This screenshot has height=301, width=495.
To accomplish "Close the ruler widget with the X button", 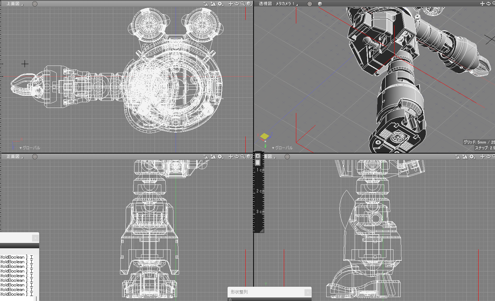I will pos(257,156).
